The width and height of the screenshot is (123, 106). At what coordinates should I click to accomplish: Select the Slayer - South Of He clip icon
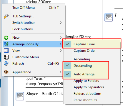click(x=20, y=96)
